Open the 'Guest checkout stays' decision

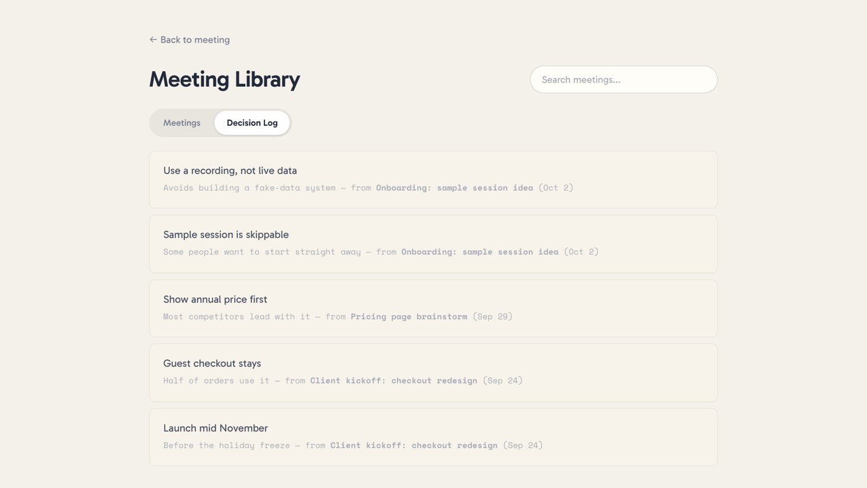434,373
